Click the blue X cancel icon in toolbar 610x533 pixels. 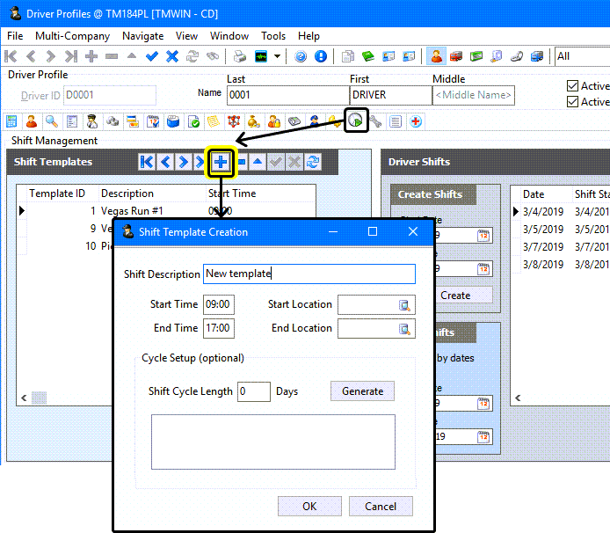coord(172,56)
